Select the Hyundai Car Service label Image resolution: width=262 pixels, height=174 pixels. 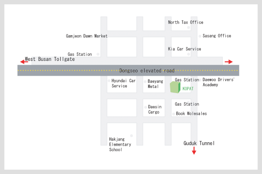click(124, 84)
